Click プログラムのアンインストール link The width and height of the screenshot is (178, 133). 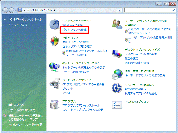coord(81,105)
